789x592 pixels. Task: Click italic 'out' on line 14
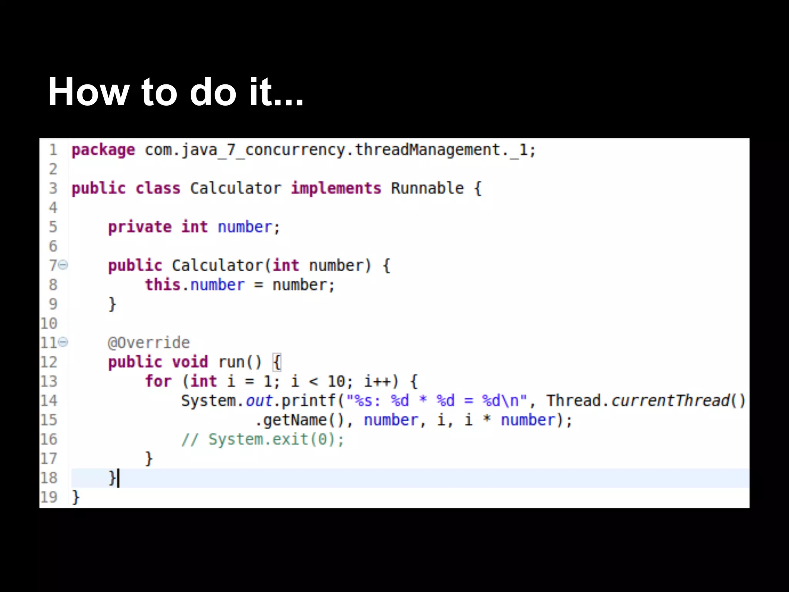pyautogui.click(x=259, y=401)
